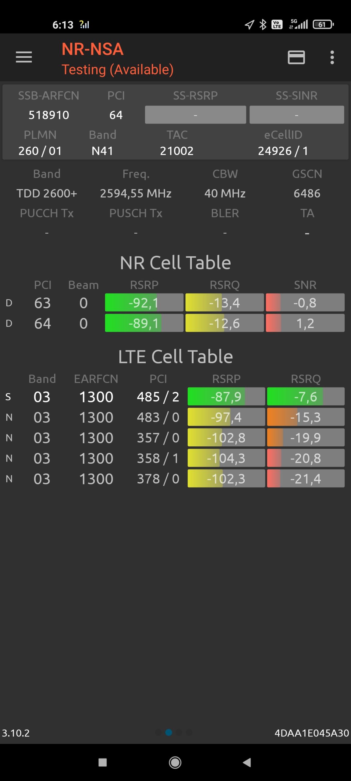The image size is (351, 781).
Task: Select neighbor LTE cell PCI 378 row
Action: pos(158,479)
